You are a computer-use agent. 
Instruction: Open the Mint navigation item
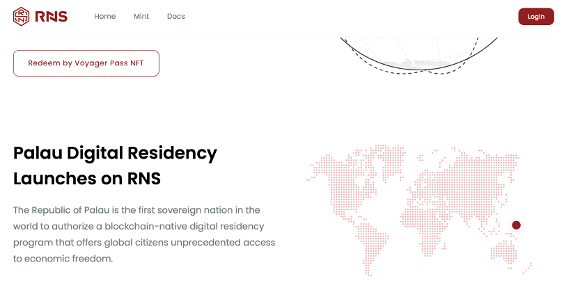(141, 17)
